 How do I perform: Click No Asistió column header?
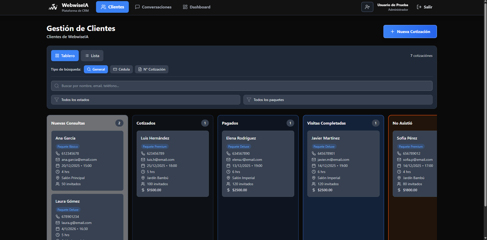click(402, 123)
